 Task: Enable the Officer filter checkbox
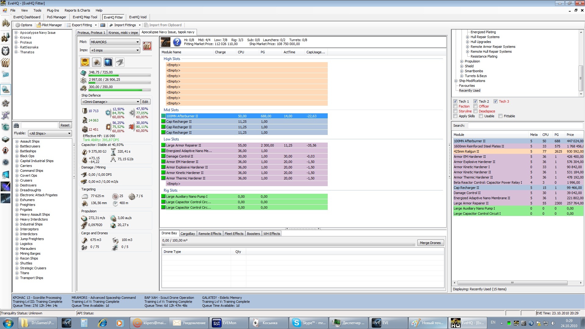pyautogui.click(x=476, y=106)
